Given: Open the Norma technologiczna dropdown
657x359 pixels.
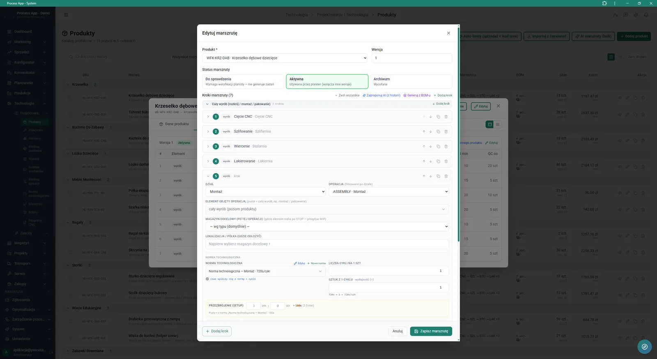Looking at the screenshot, I should click(x=265, y=271).
